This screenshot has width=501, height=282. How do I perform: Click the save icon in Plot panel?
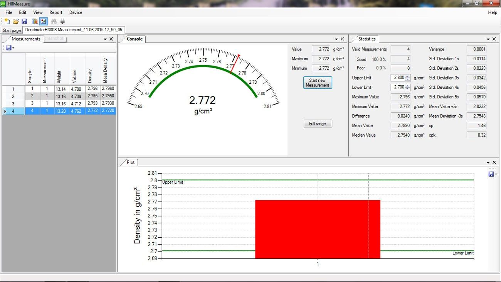[491, 174]
